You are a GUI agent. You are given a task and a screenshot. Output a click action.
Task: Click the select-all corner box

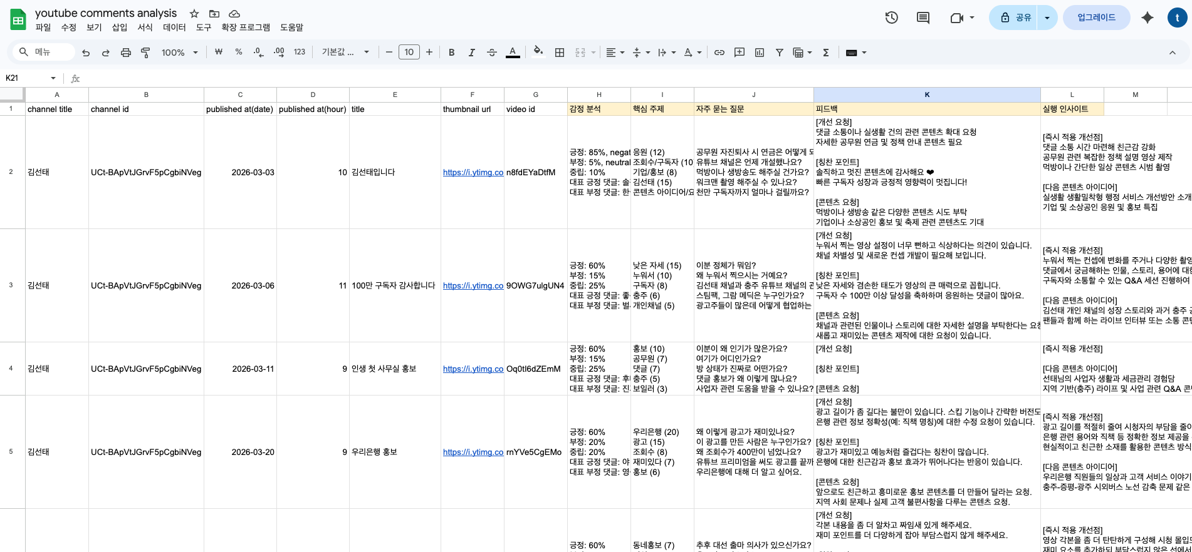[x=13, y=95]
